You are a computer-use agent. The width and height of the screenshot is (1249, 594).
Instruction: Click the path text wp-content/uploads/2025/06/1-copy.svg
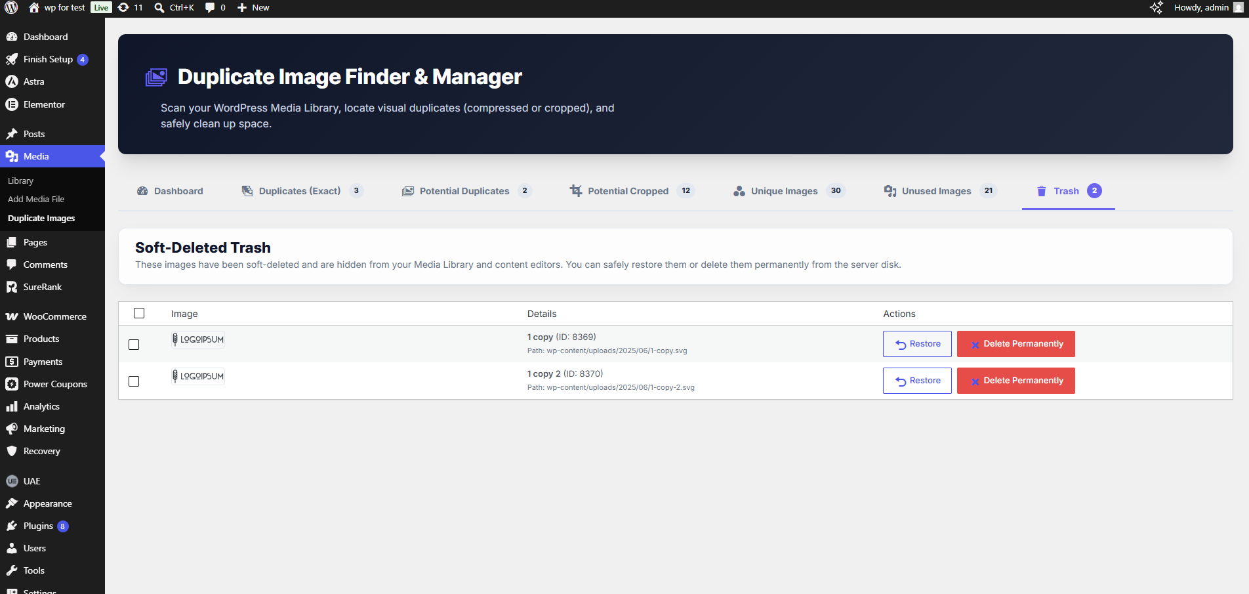click(617, 350)
